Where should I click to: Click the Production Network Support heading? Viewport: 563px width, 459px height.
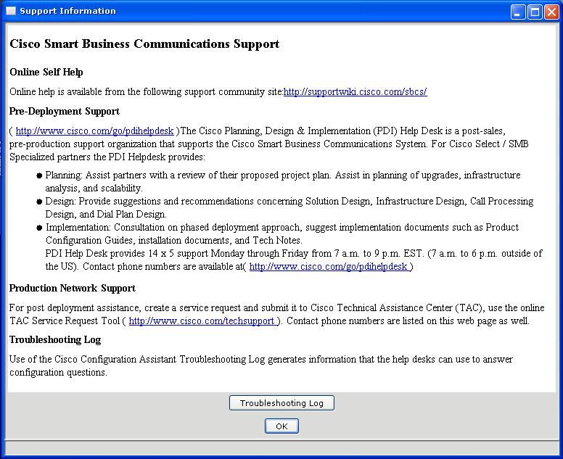tap(72, 288)
